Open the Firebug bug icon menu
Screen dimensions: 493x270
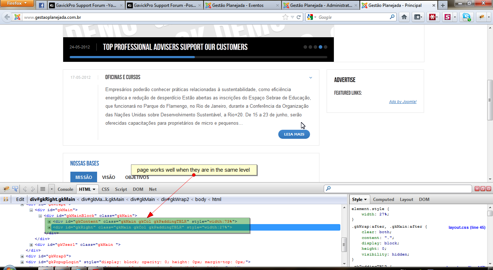[x=6, y=189]
